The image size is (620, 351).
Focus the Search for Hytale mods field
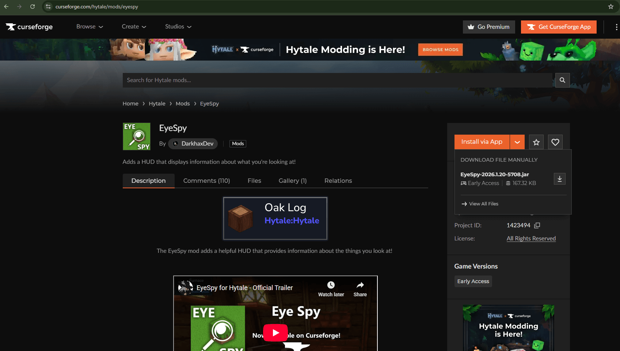point(338,80)
